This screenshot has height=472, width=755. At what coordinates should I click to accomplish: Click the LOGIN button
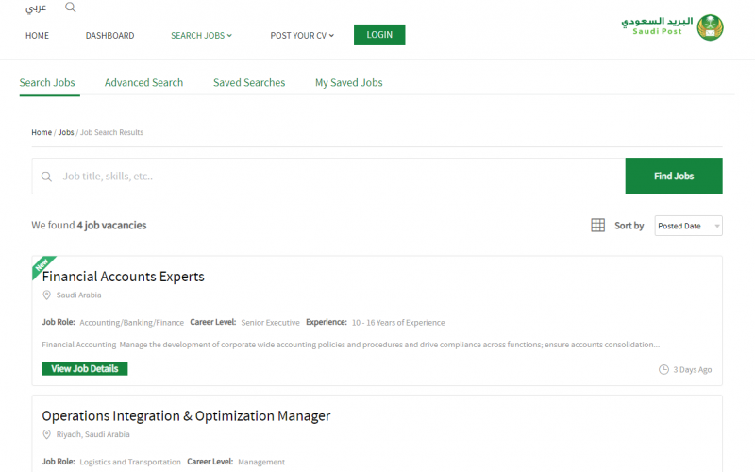tap(379, 35)
